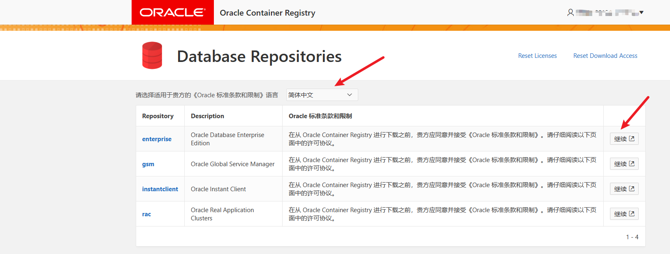Click Reset Download Access link

coord(605,56)
